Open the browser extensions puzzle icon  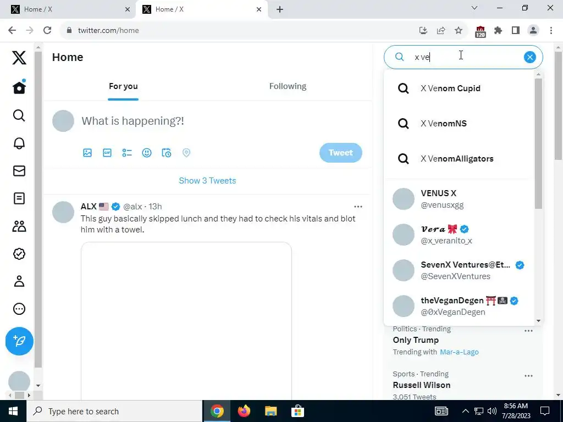[498, 31]
